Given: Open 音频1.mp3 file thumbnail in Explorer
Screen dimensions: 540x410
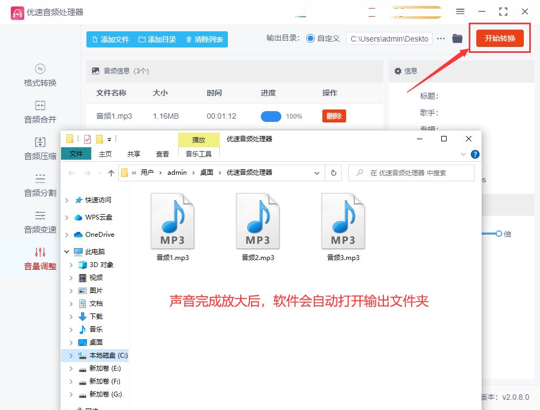Looking at the screenshot, I should [x=173, y=221].
